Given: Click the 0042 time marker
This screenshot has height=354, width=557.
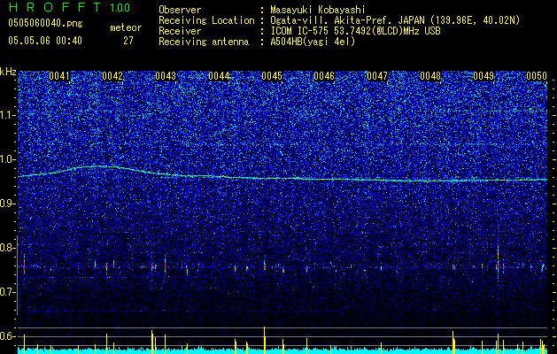Looking at the screenshot, I should (x=112, y=76).
